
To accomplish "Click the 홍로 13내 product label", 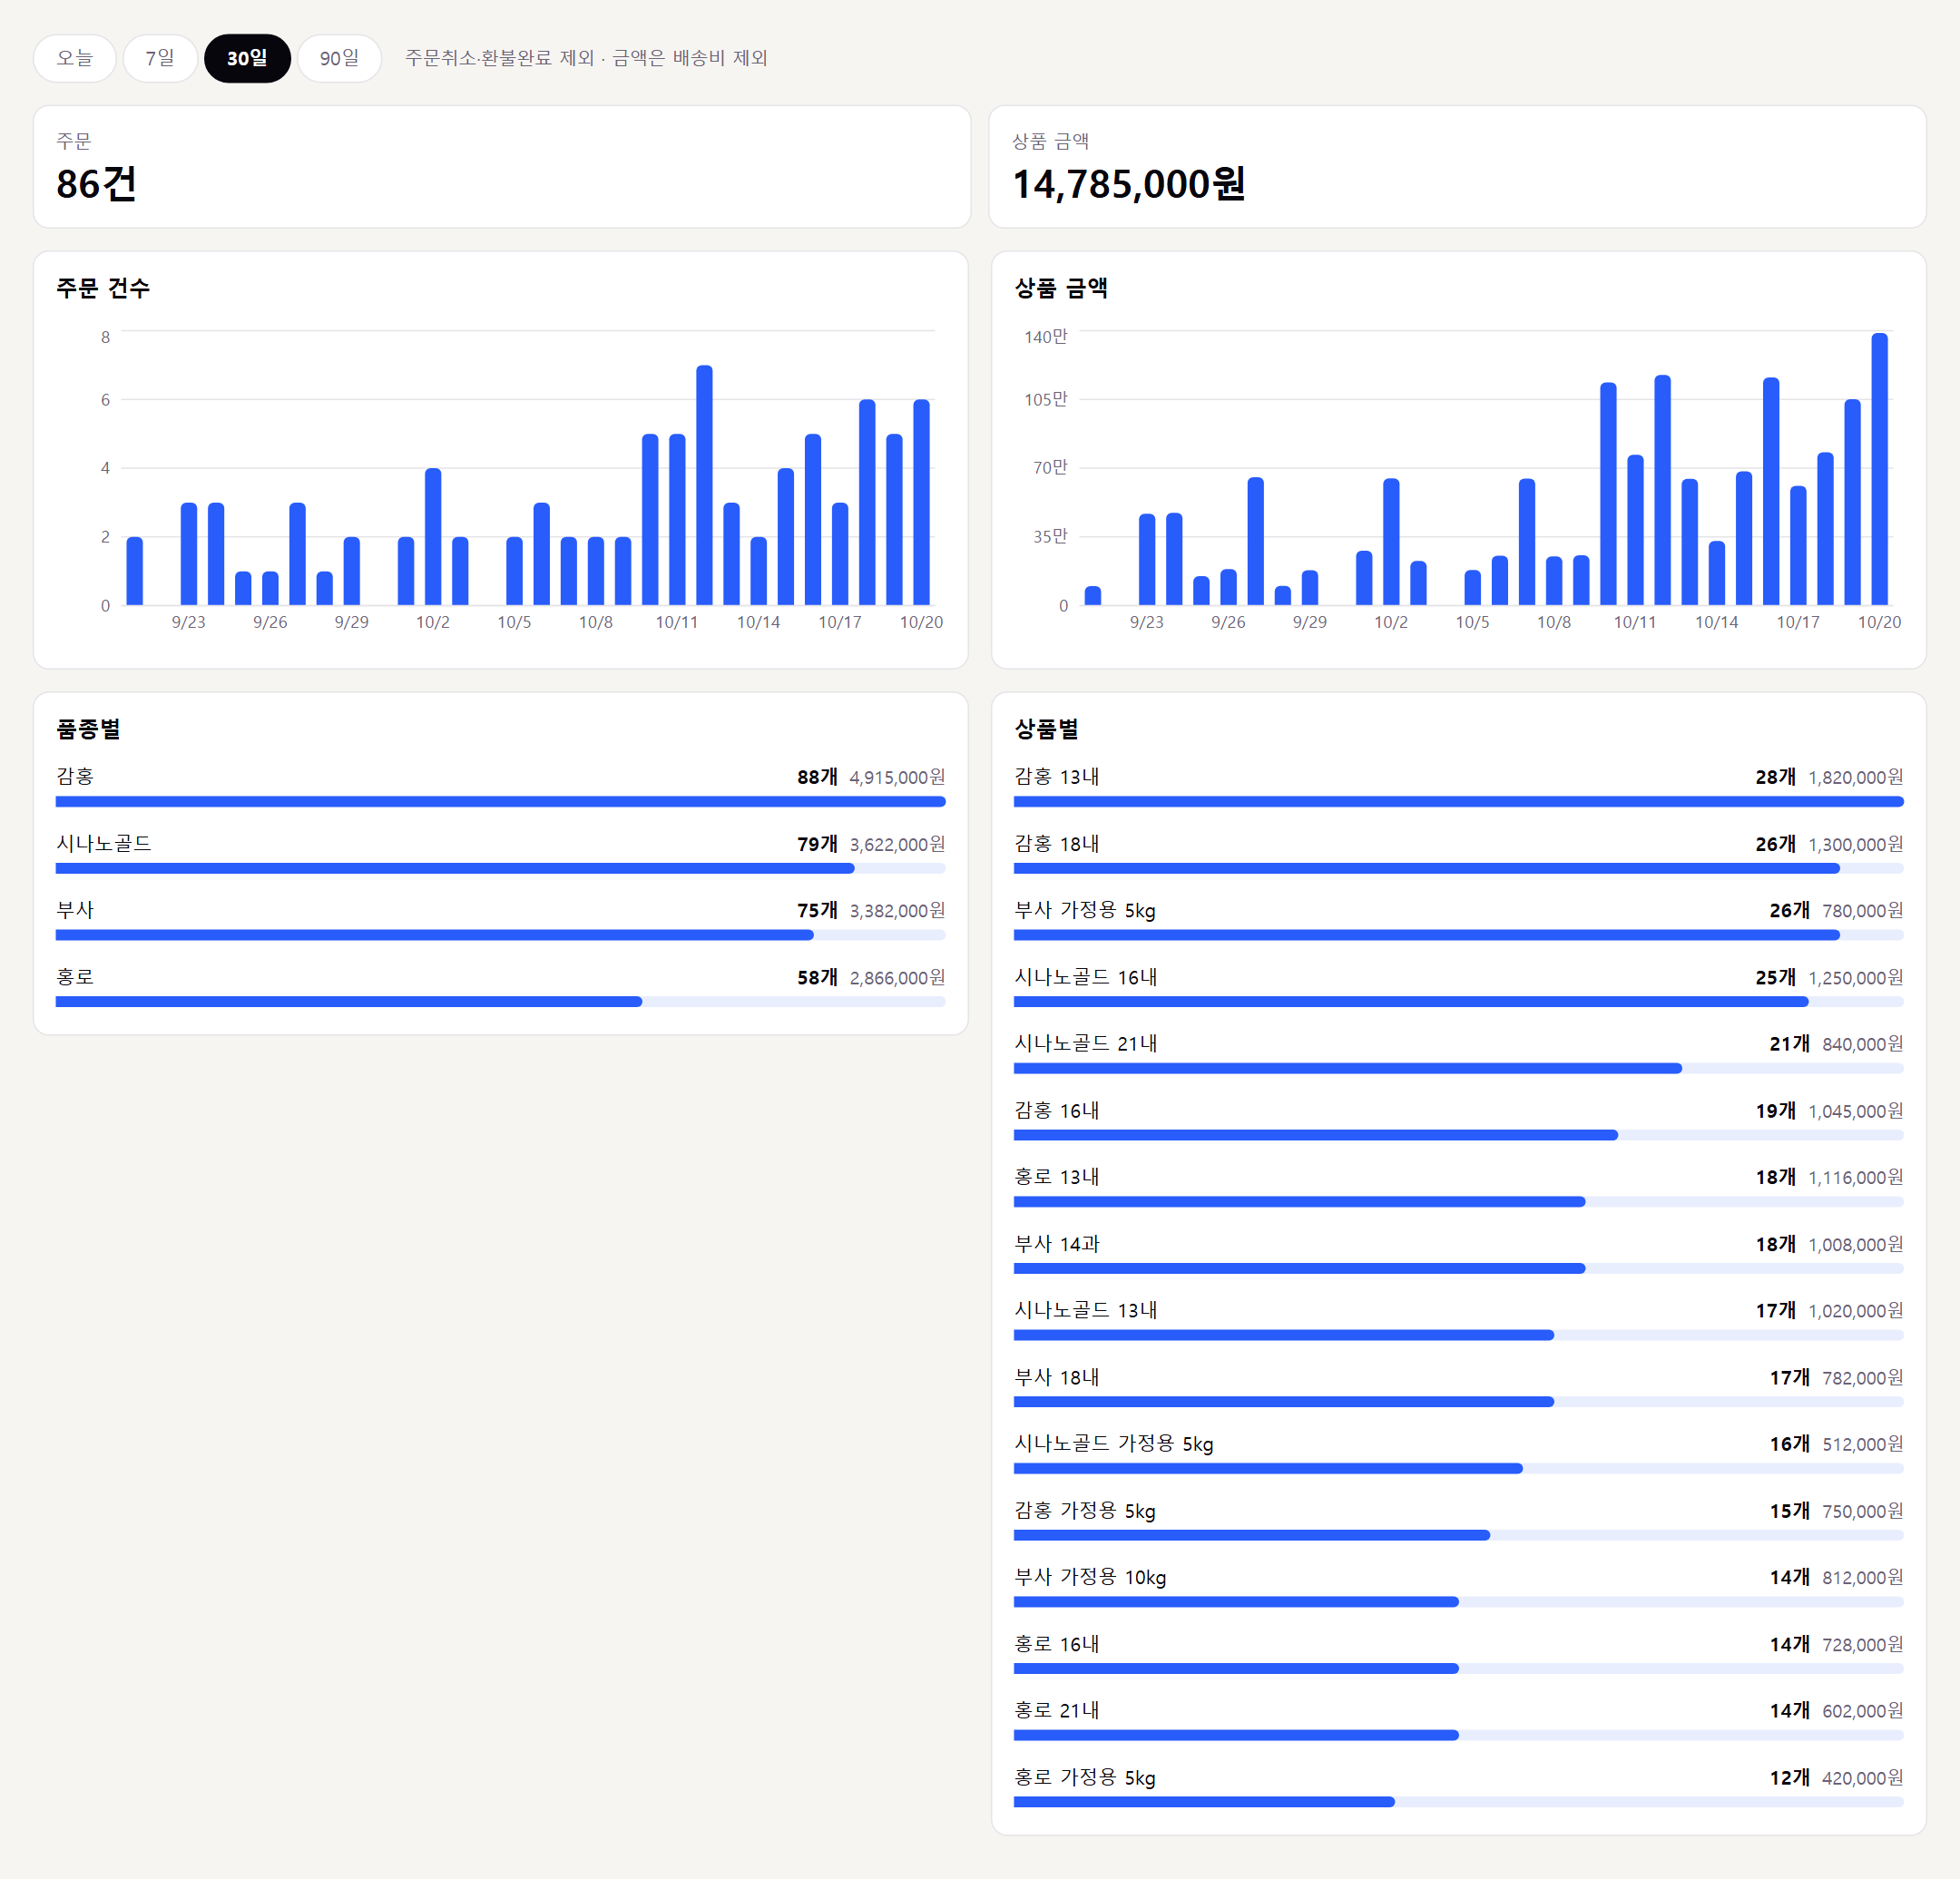I will click(x=1057, y=1177).
